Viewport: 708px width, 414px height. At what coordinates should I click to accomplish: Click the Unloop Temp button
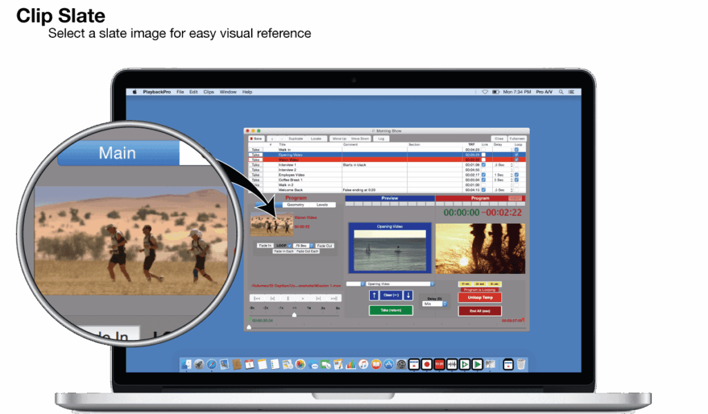pos(480,297)
